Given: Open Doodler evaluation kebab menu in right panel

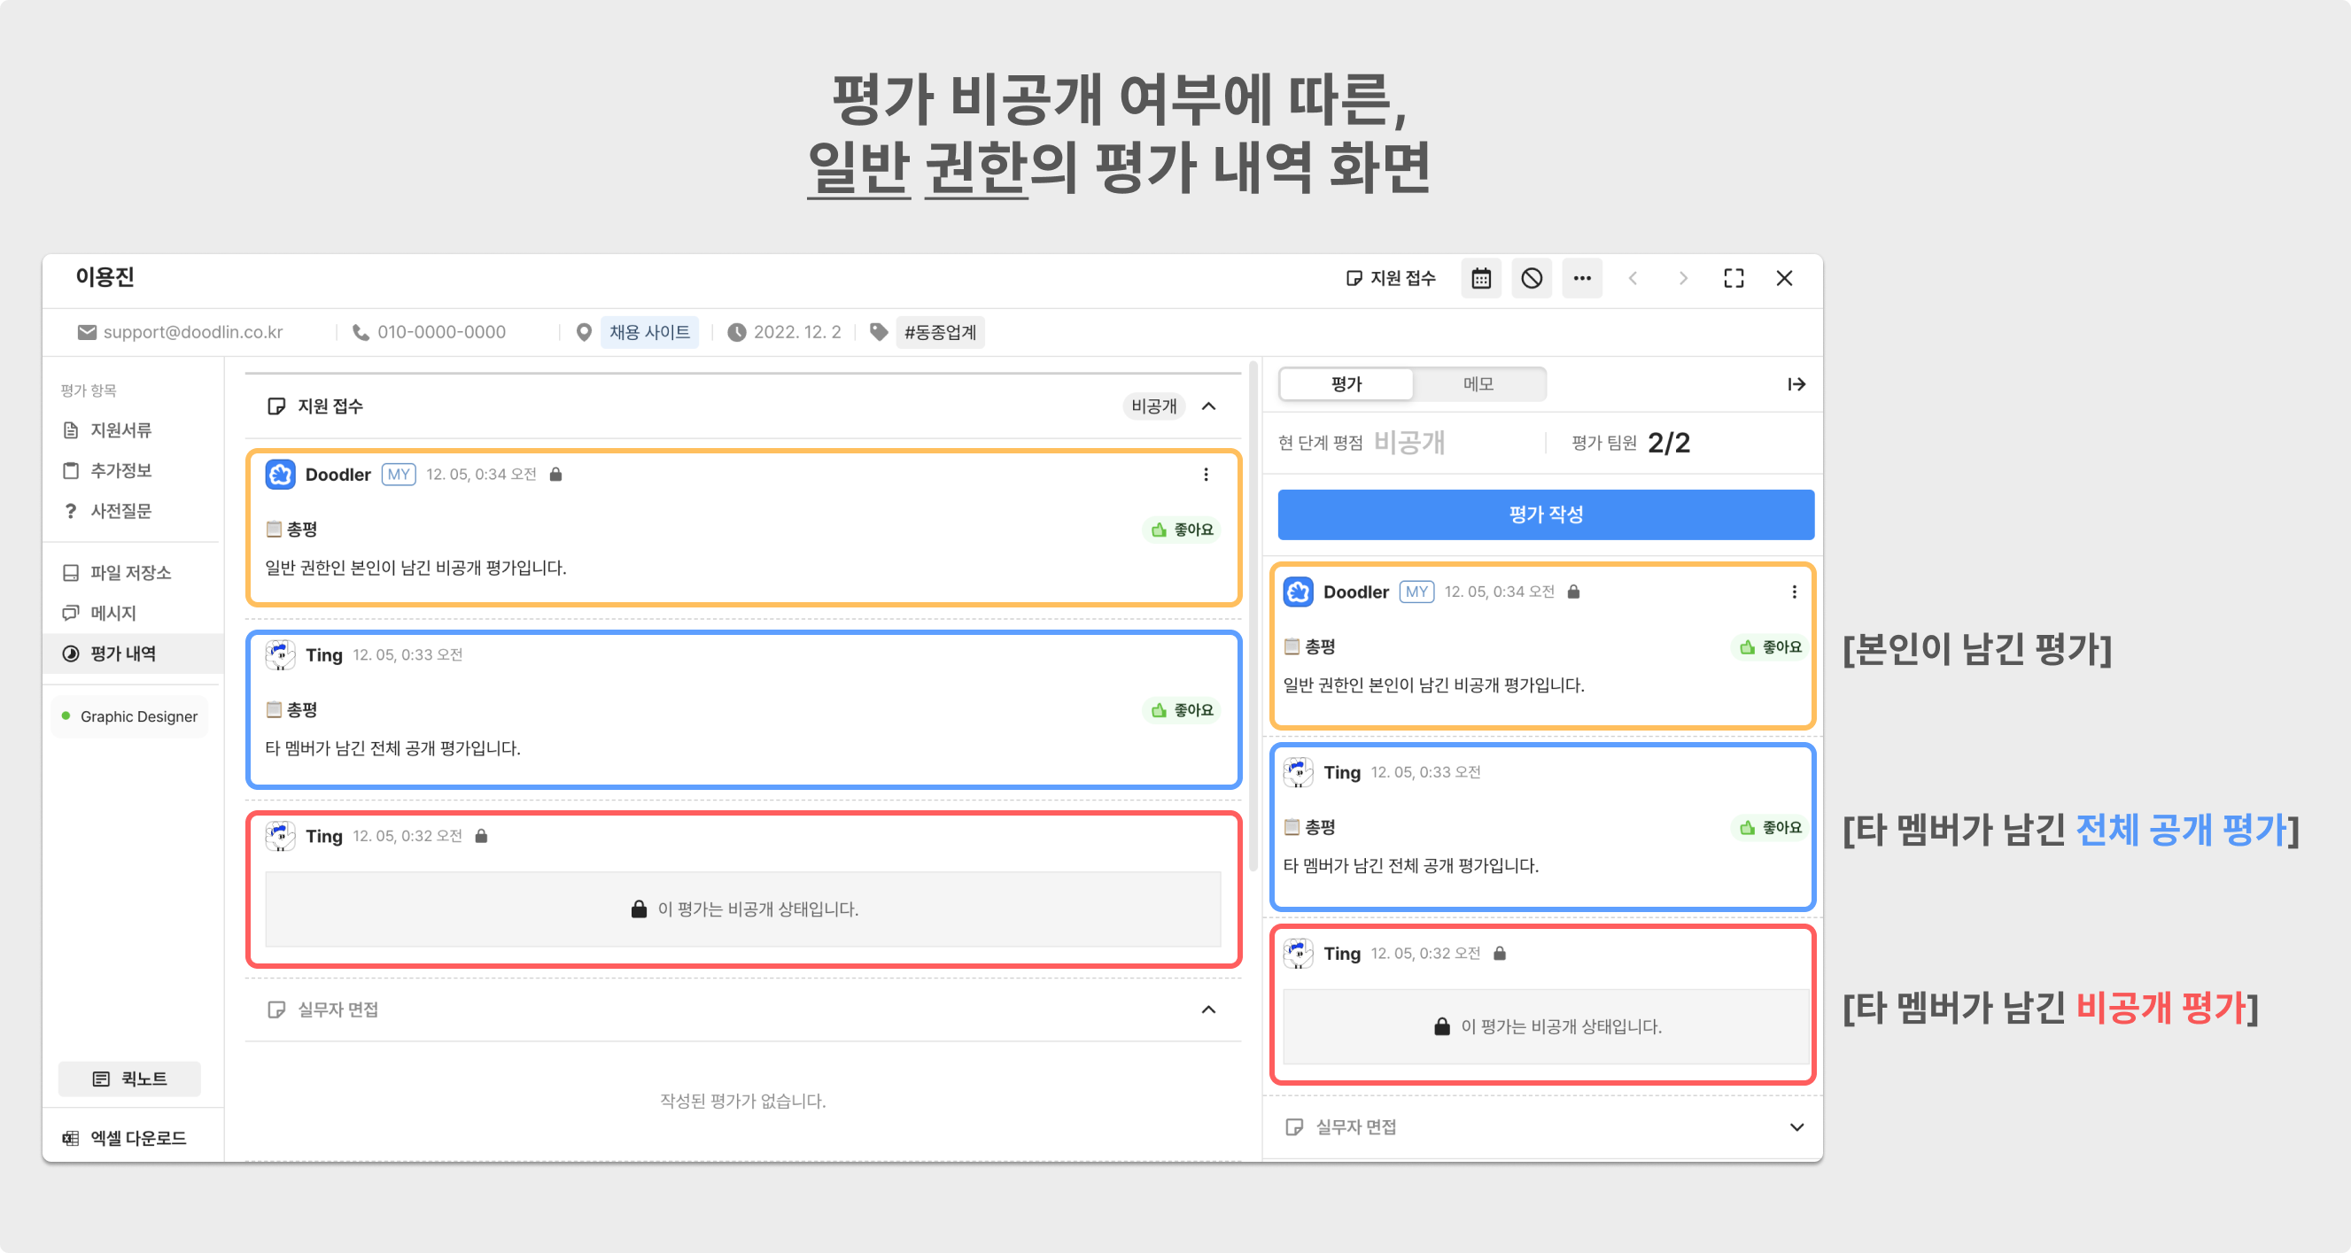Looking at the screenshot, I should click(x=1793, y=592).
